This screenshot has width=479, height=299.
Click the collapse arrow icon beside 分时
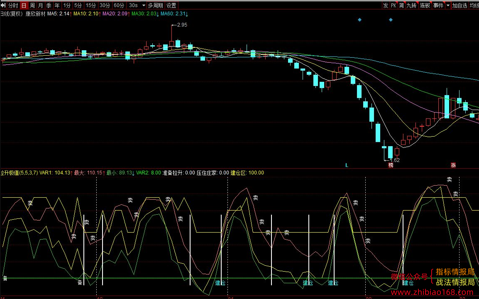tap(3, 5)
